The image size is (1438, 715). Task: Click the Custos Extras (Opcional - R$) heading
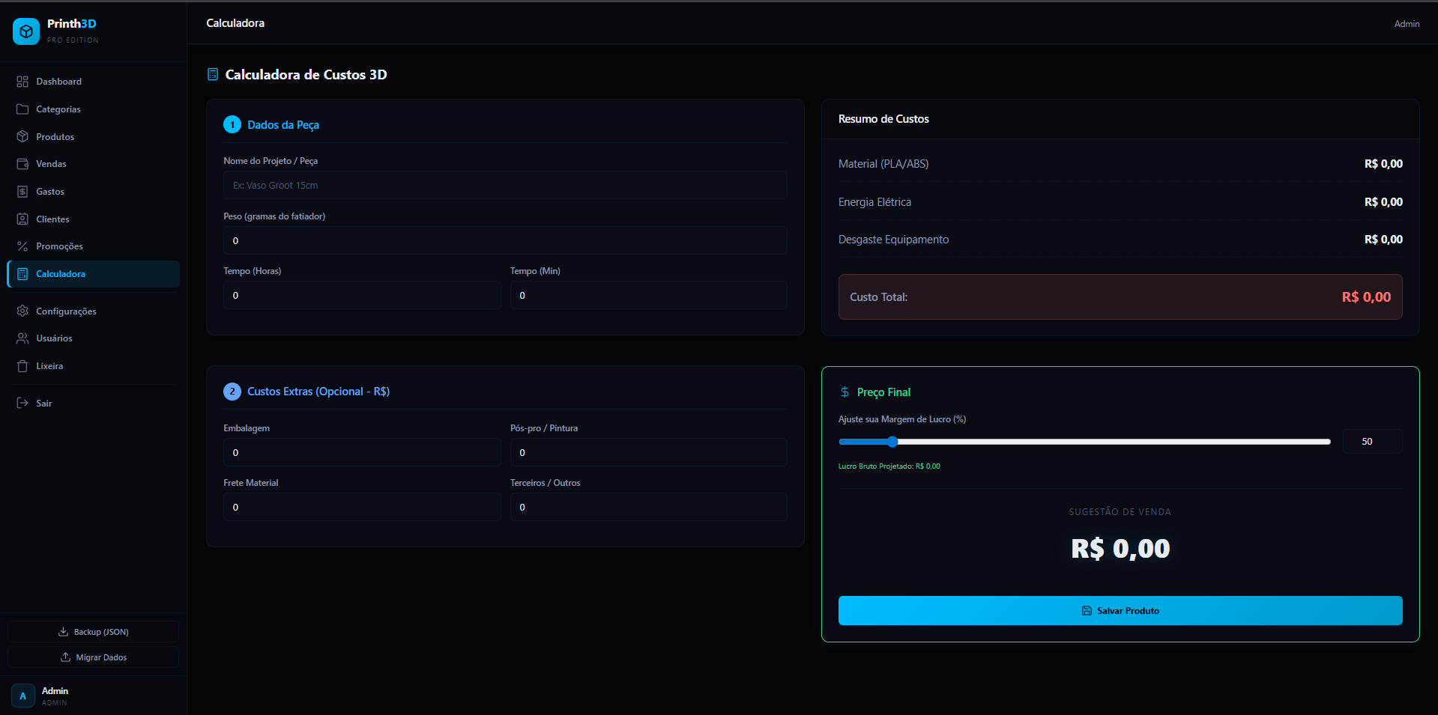coord(318,392)
